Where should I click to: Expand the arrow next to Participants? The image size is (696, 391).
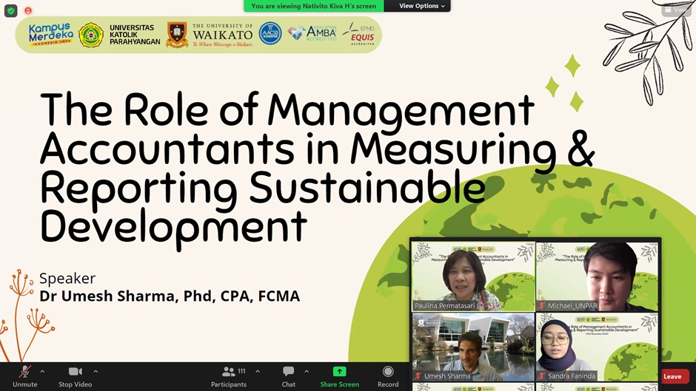pyautogui.click(x=258, y=371)
